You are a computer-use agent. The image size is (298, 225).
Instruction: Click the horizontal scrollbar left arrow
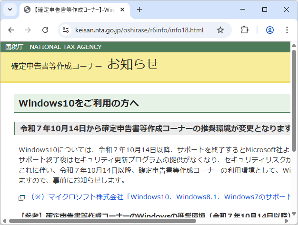coord(4,221)
